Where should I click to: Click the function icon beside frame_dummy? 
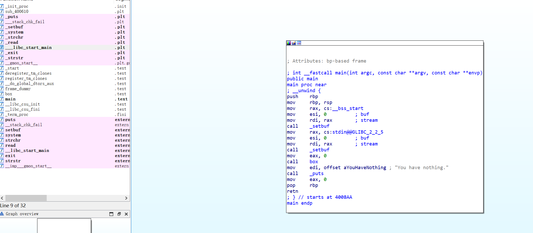tap(2, 89)
